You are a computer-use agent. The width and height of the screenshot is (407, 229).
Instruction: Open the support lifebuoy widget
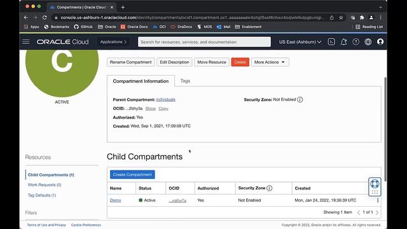point(375,186)
